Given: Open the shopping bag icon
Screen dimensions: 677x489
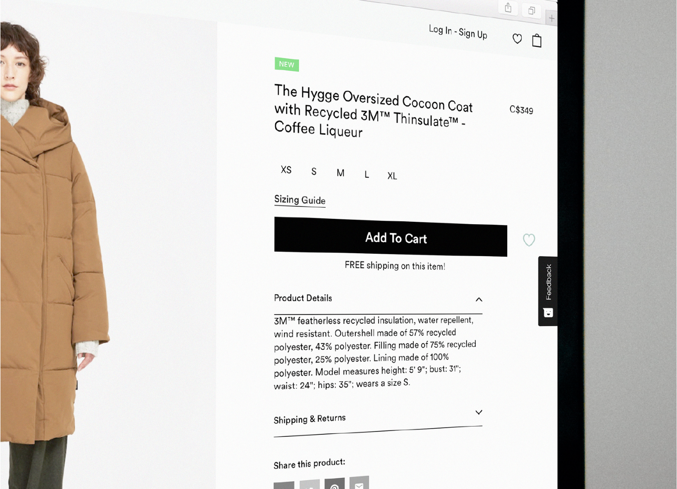Looking at the screenshot, I should click(x=537, y=41).
